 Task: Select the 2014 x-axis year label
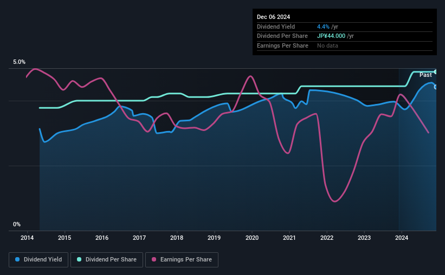pos(27,238)
